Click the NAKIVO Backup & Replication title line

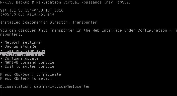click(65, 2)
